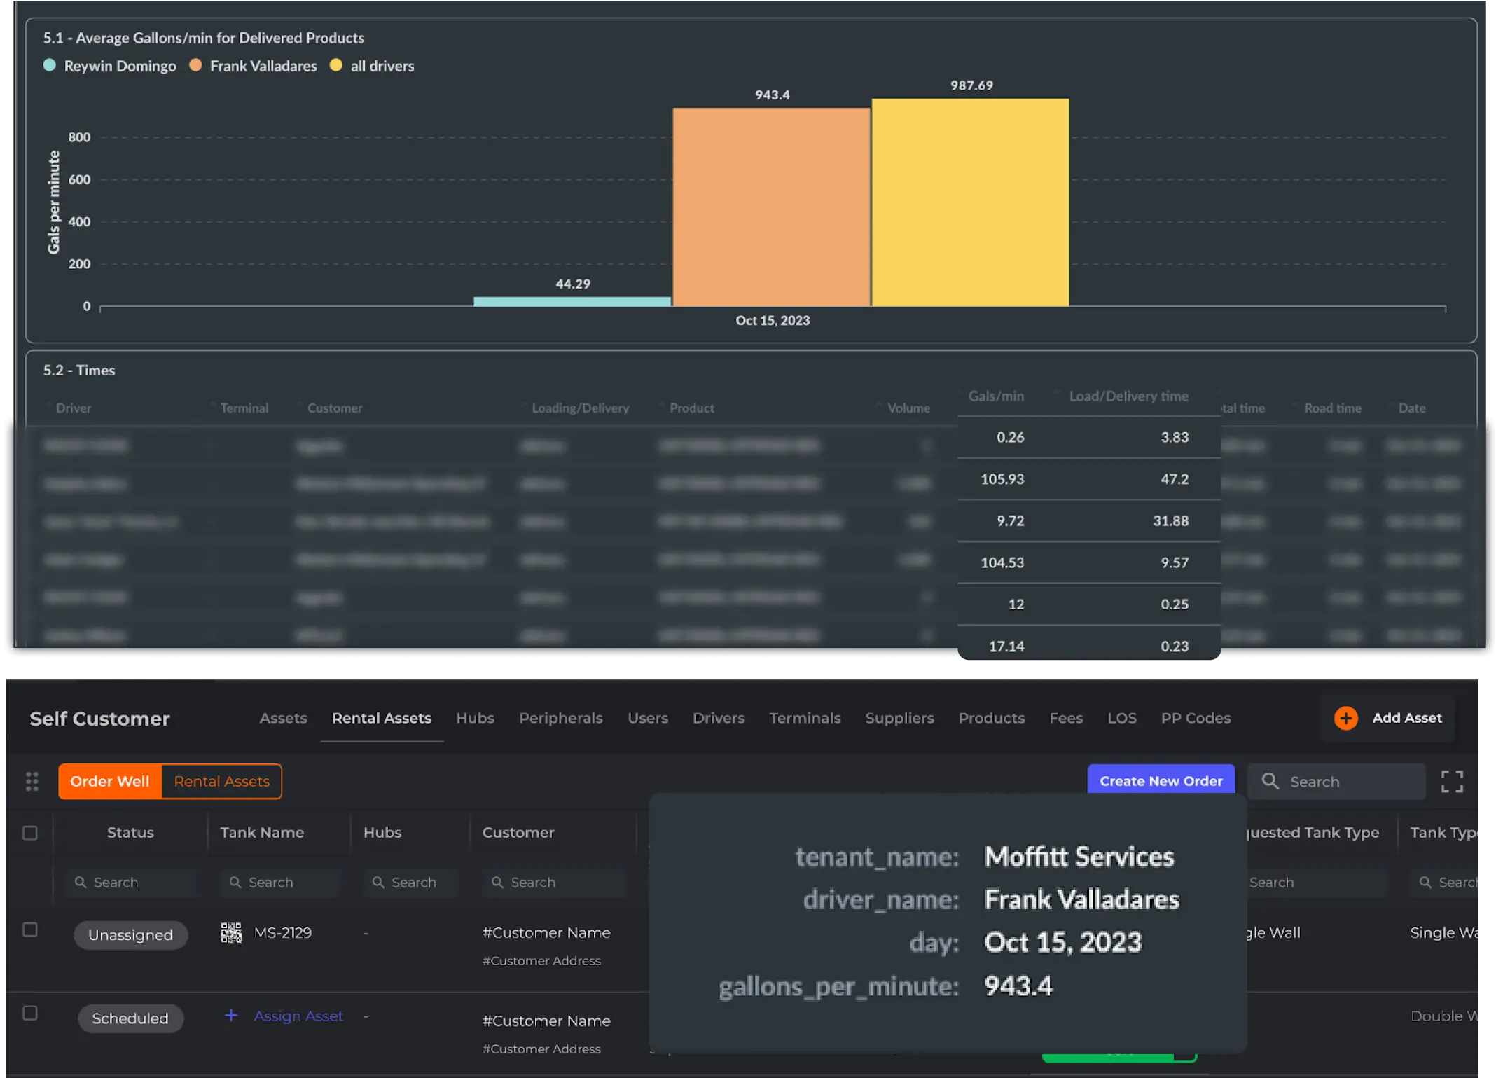Click the search icon under Status column
Screen dimensions: 1496x1078
click(x=81, y=882)
